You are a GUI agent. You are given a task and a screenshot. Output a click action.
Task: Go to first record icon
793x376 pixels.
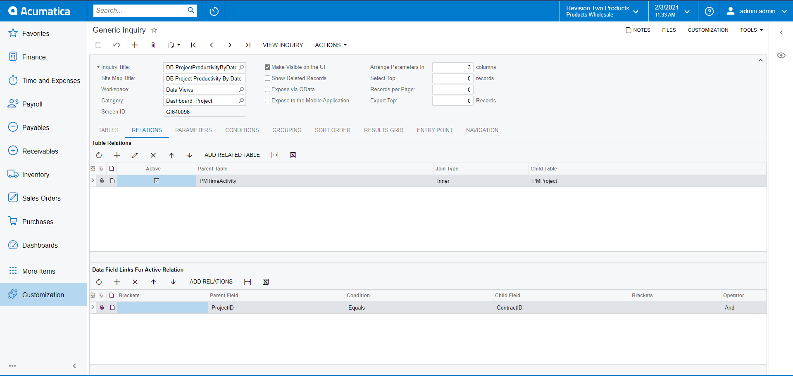[x=193, y=45]
